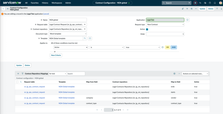Open the notifications bell
This screenshot has width=223, height=114.
pos(215,3)
